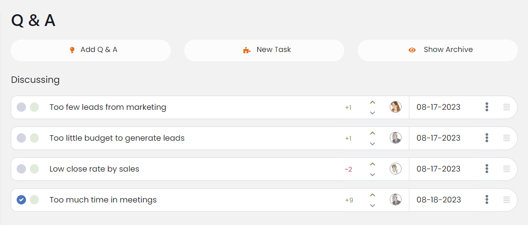Screen dimensions: 528x225
Task: Open three-dot menu for Too few leads row
Action: pyautogui.click(x=487, y=107)
